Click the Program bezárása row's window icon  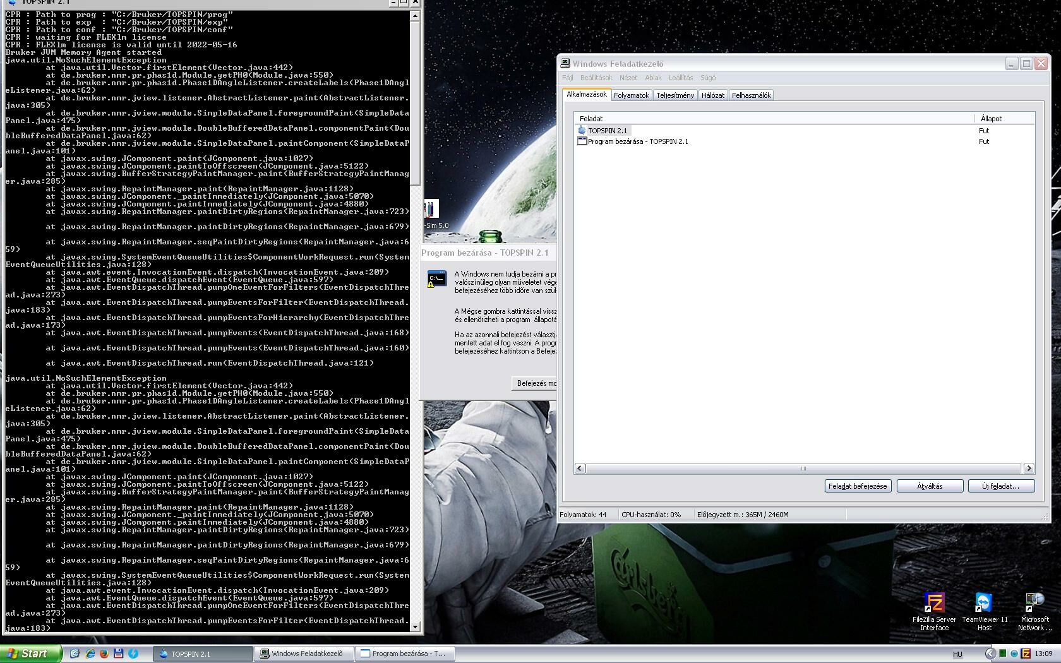(x=582, y=141)
